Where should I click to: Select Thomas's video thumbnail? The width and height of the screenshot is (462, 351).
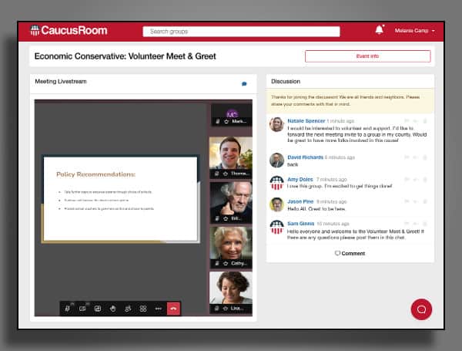(231, 157)
